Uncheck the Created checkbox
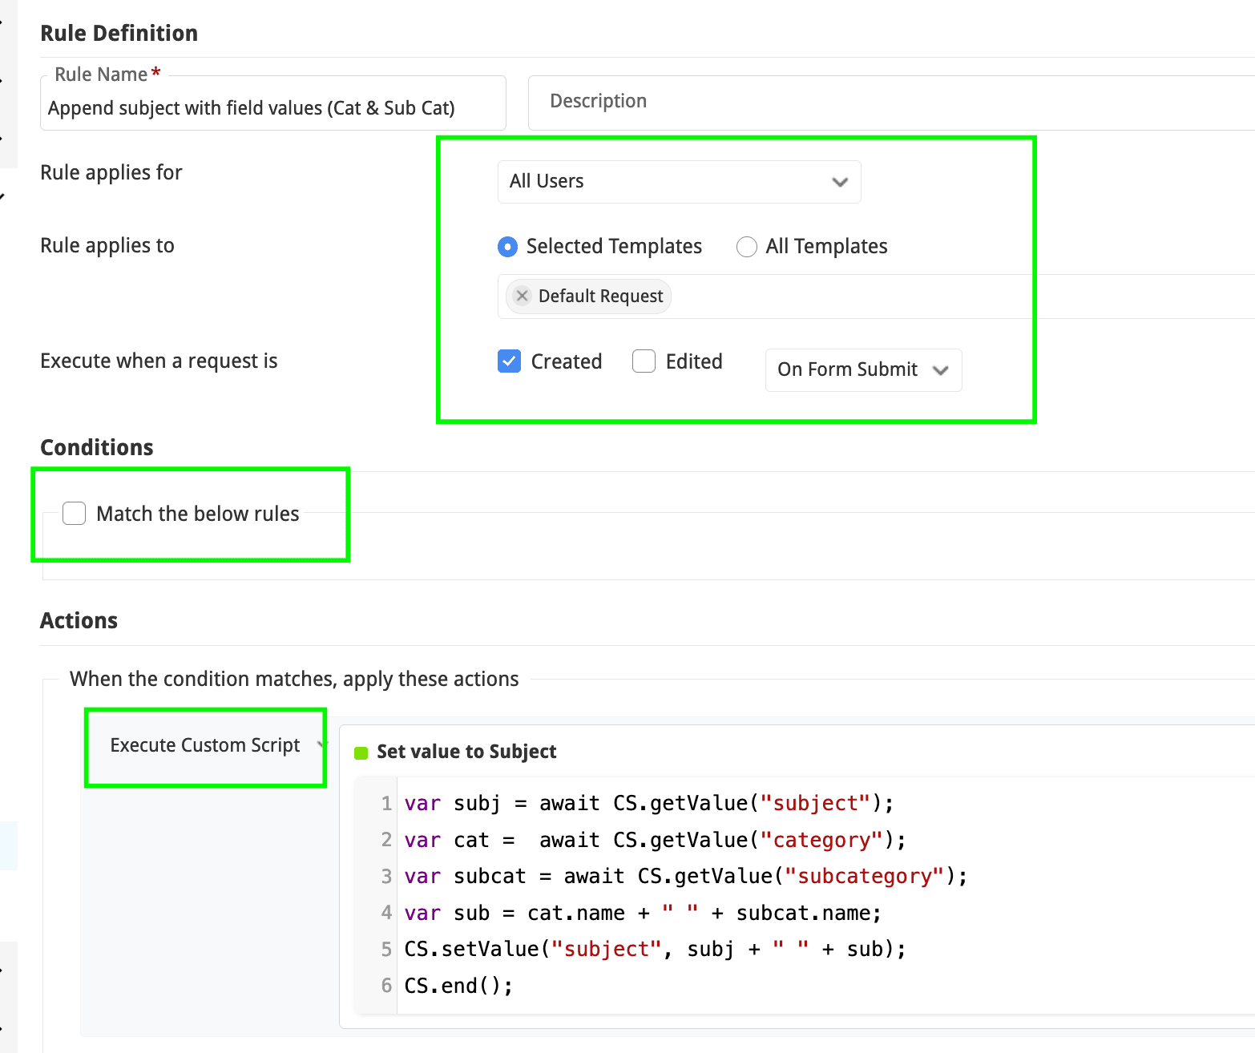This screenshot has height=1053, width=1255. (x=509, y=361)
